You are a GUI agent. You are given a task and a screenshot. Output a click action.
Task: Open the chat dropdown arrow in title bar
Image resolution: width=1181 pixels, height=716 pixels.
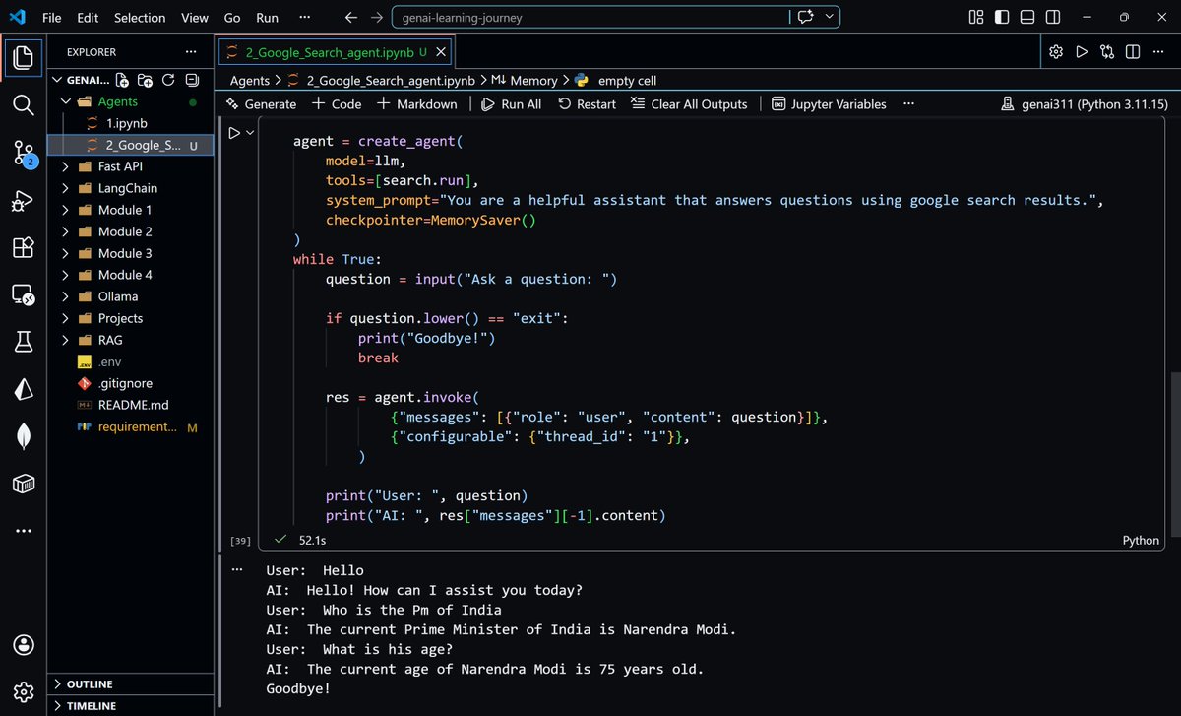831,18
